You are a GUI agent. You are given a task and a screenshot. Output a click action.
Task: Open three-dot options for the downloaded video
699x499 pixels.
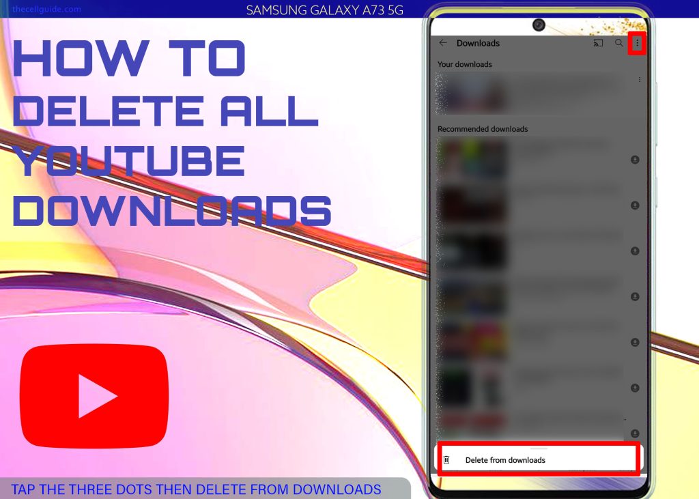(639, 79)
